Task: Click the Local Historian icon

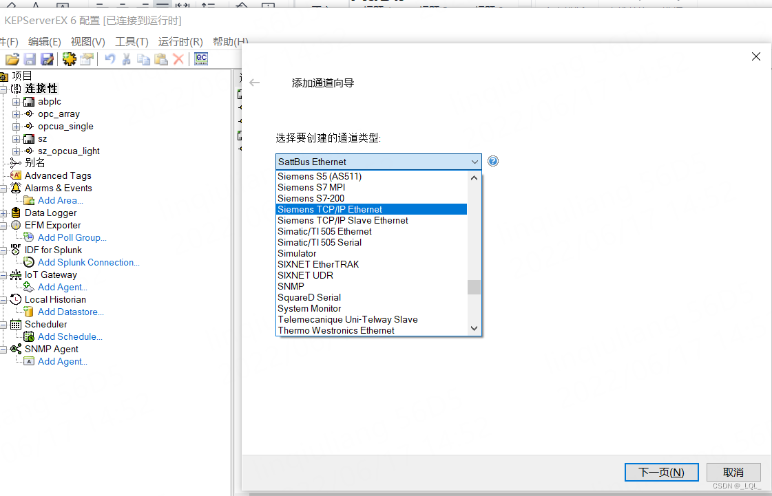Action: (16, 299)
